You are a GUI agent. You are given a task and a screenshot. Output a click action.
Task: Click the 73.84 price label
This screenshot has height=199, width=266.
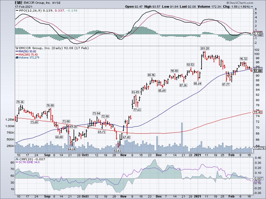click(96, 114)
